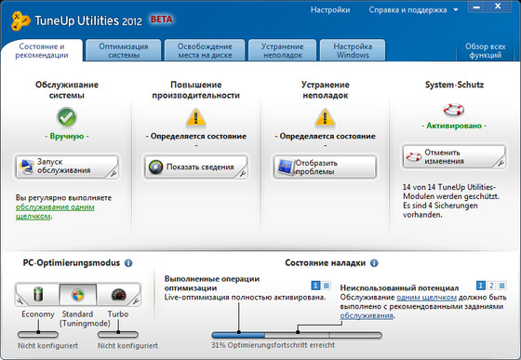Click warning icon under Повышение производительности
521x360 pixels.
coord(196,118)
